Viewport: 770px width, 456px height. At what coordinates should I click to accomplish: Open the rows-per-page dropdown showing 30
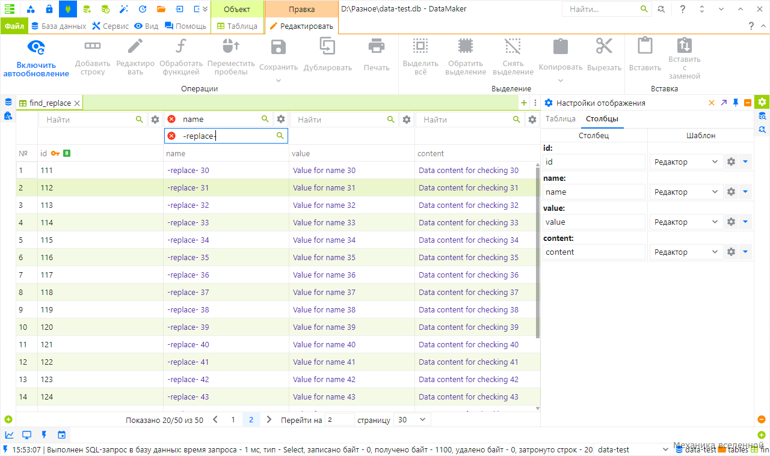point(413,419)
